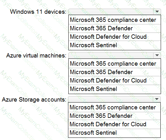Screen dimensions: 166x140
Task: Select Microsoft 365 Defender for Azure virtual machines
Action: point(115,72)
